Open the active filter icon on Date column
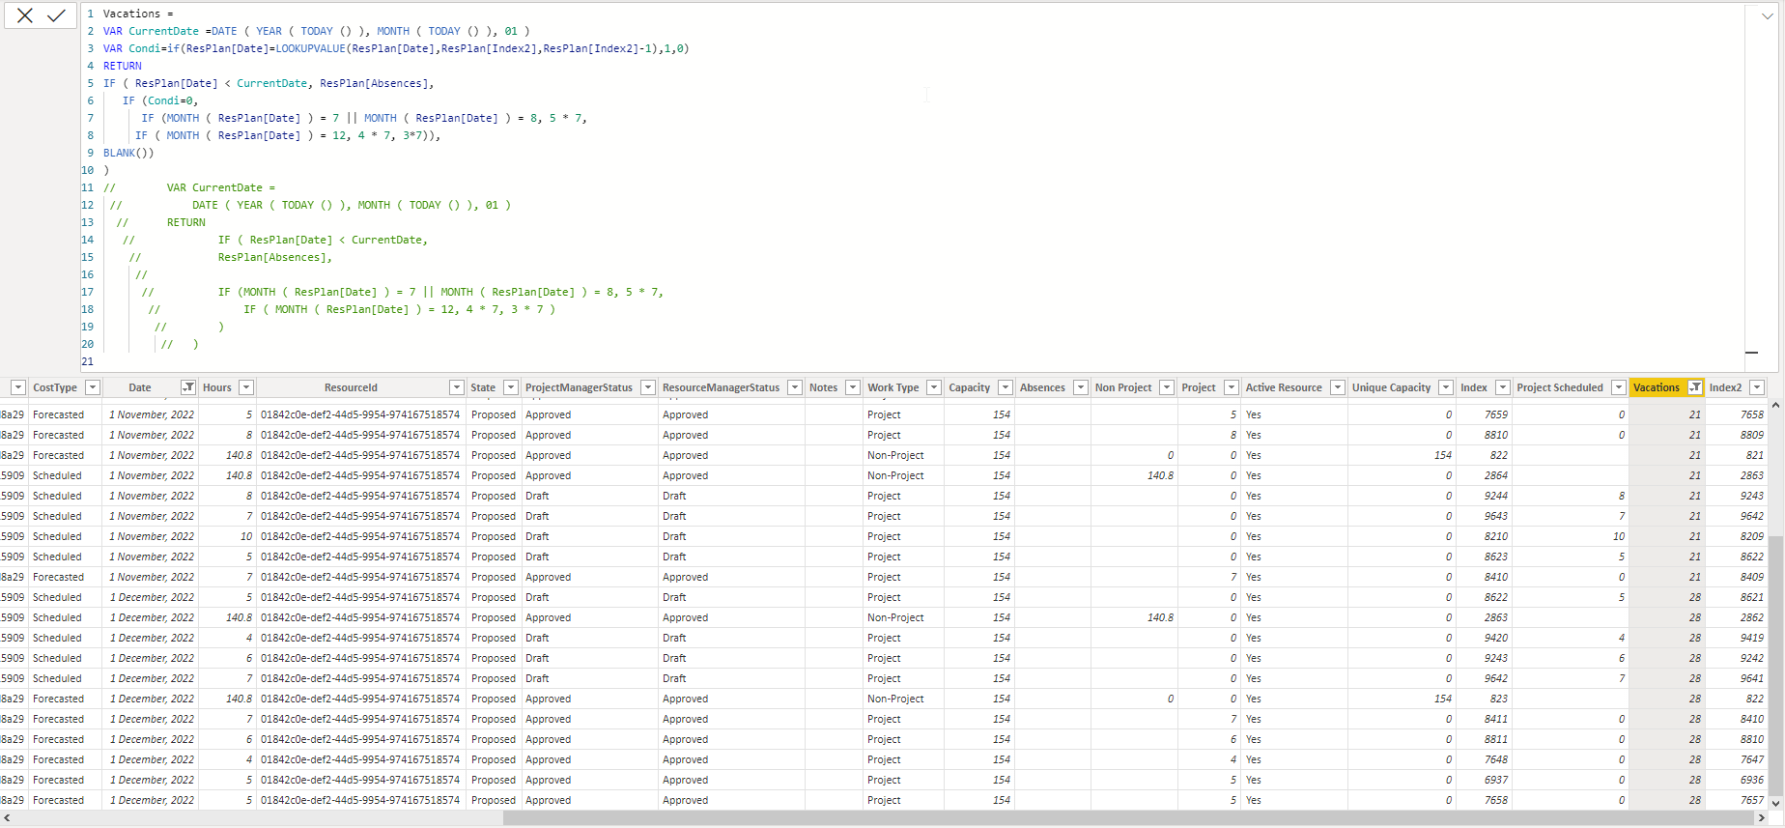Screen dimensions: 1785x828 [x=188, y=387]
